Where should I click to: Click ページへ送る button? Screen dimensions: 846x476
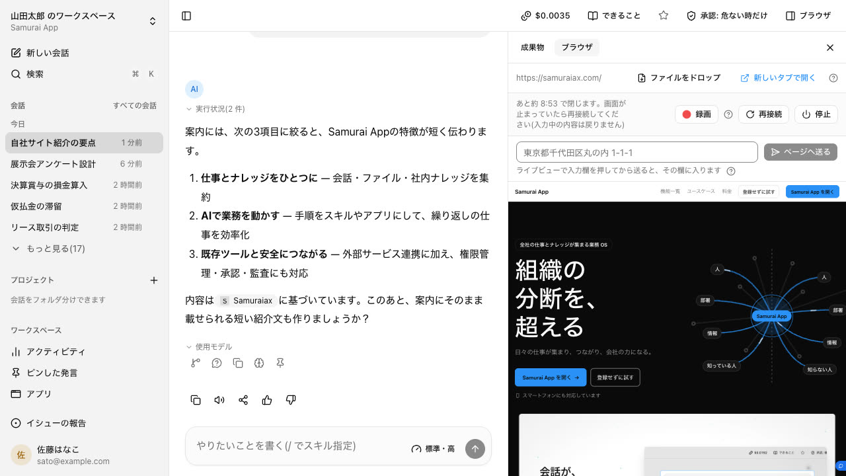click(800, 152)
